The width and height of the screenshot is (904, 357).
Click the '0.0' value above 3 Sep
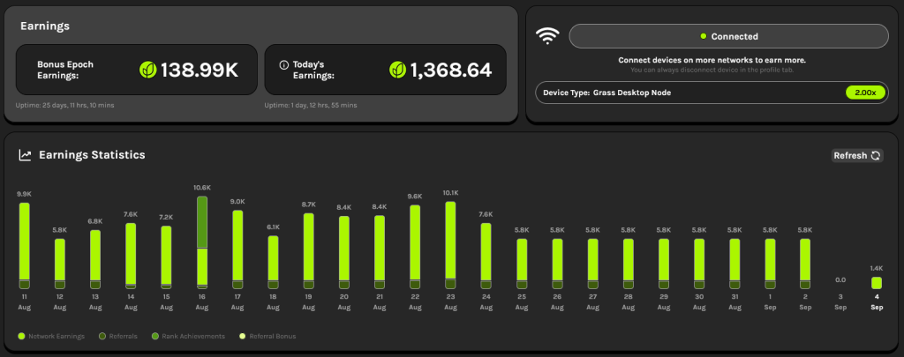[x=840, y=280]
